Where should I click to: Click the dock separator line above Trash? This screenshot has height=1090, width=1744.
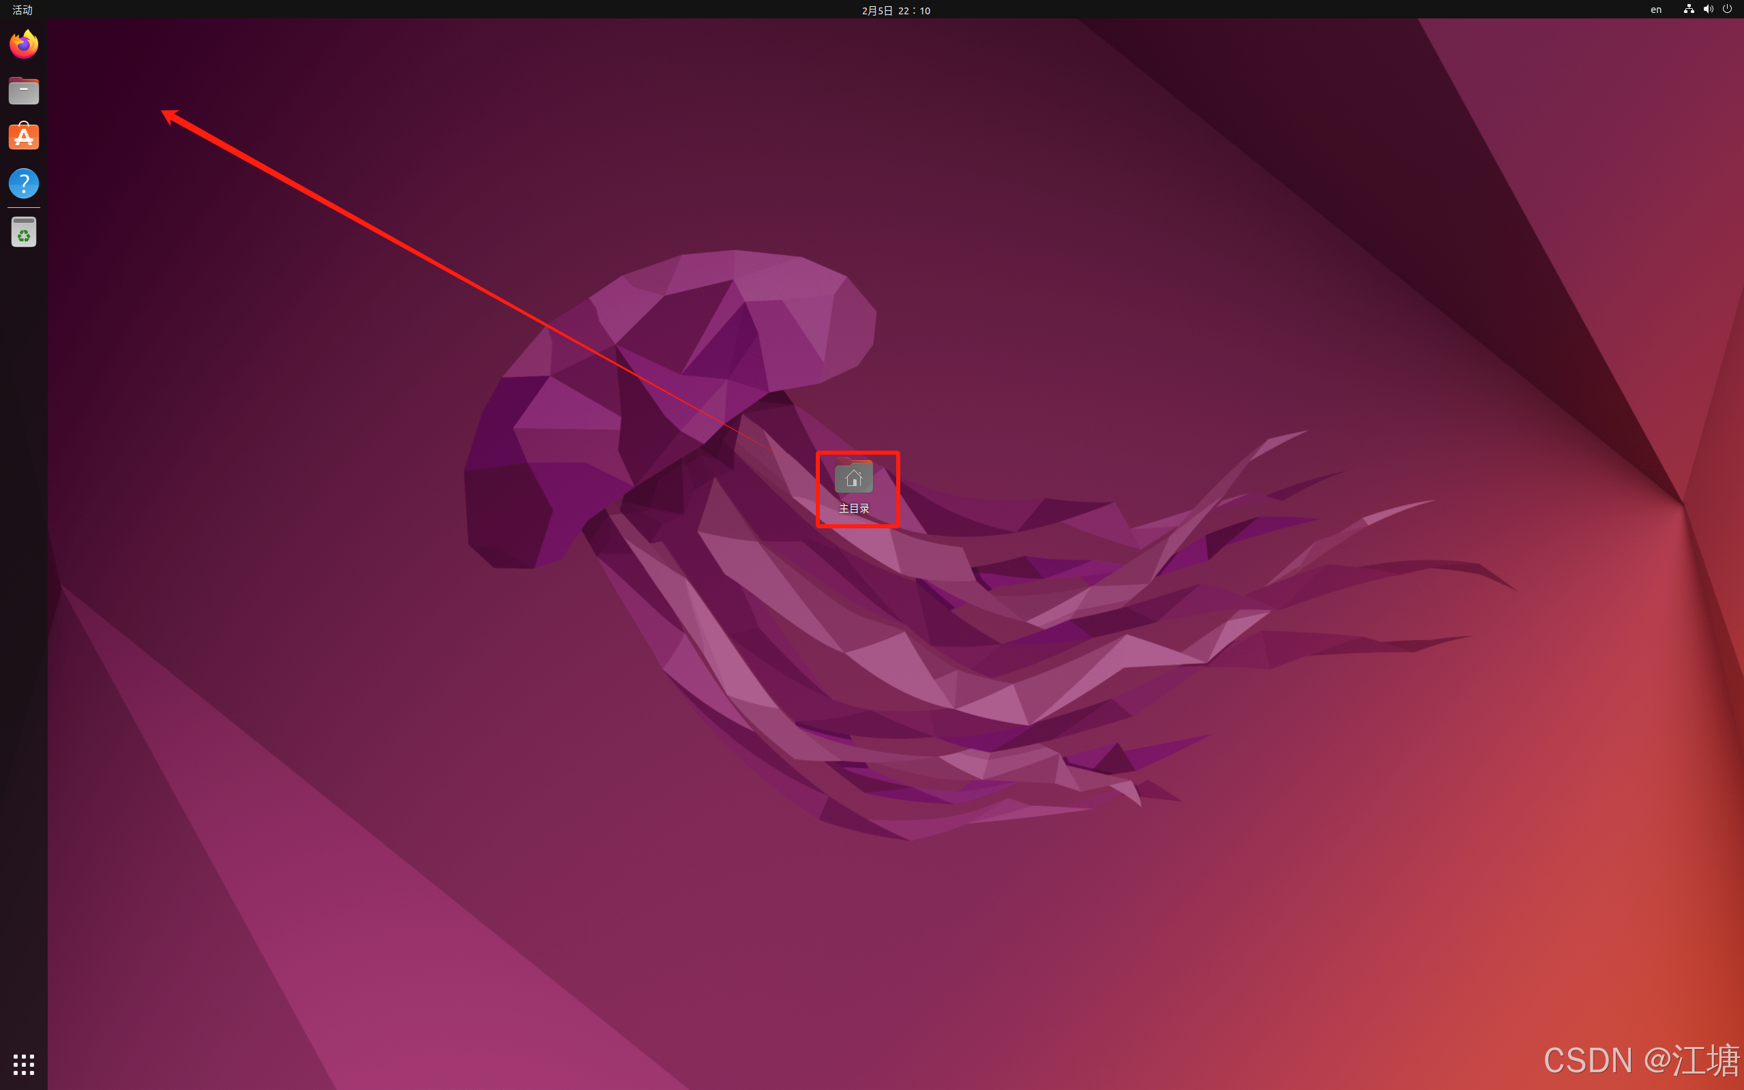(x=24, y=208)
